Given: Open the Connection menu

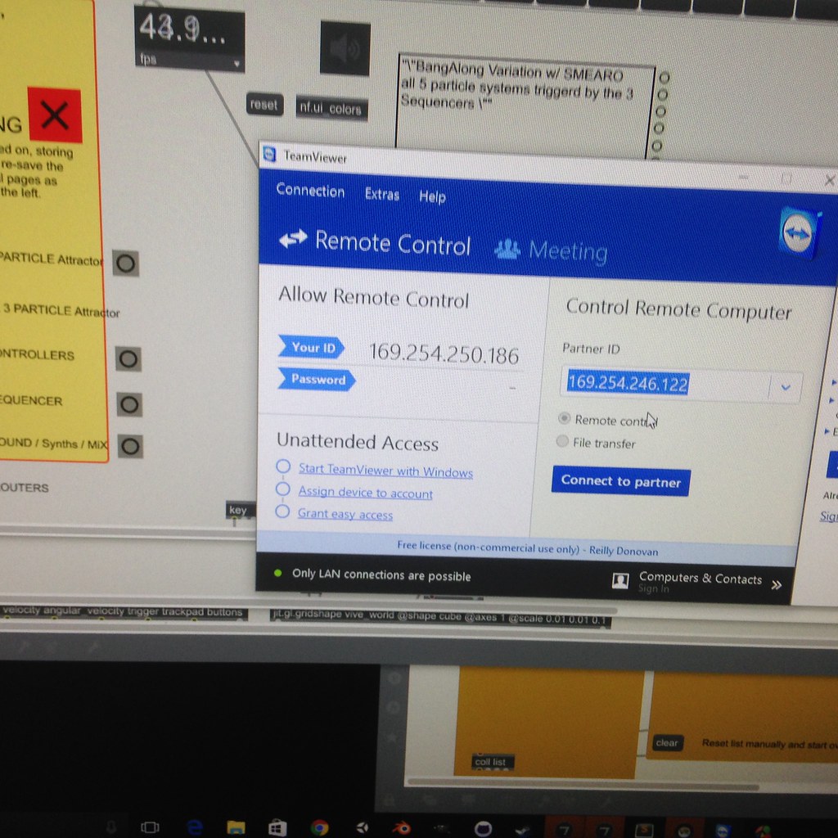Looking at the screenshot, I should (310, 190).
